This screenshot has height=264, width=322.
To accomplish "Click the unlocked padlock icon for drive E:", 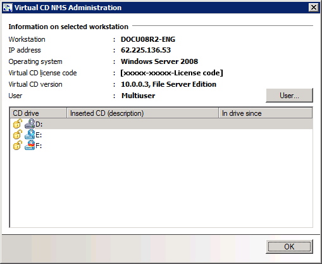I will [x=18, y=134].
